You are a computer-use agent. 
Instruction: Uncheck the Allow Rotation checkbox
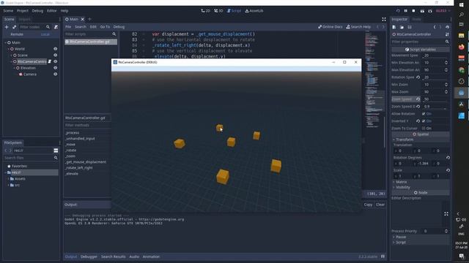click(424, 114)
